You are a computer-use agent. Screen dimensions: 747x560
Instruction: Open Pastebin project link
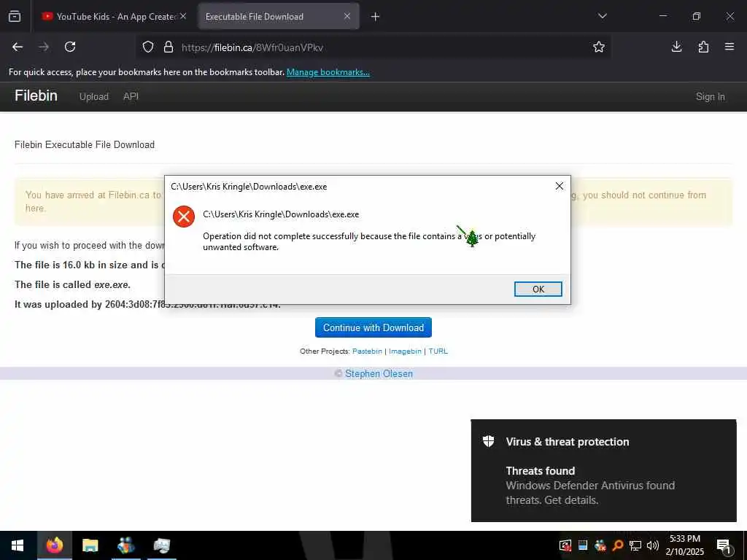click(367, 351)
